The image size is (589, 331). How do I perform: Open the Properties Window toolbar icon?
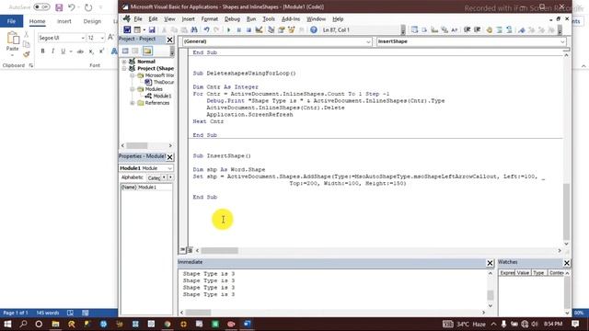[281, 29]
